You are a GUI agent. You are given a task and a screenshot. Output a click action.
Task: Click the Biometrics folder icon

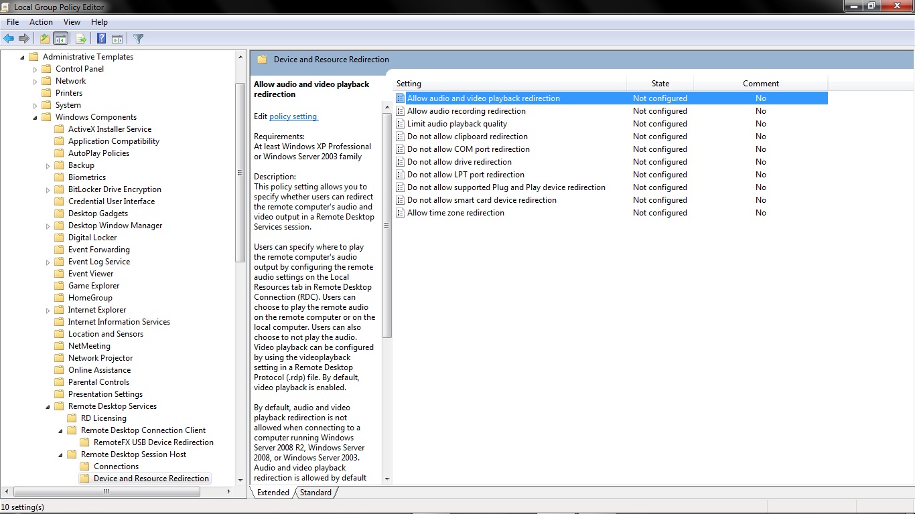click(x=60, y=177)
